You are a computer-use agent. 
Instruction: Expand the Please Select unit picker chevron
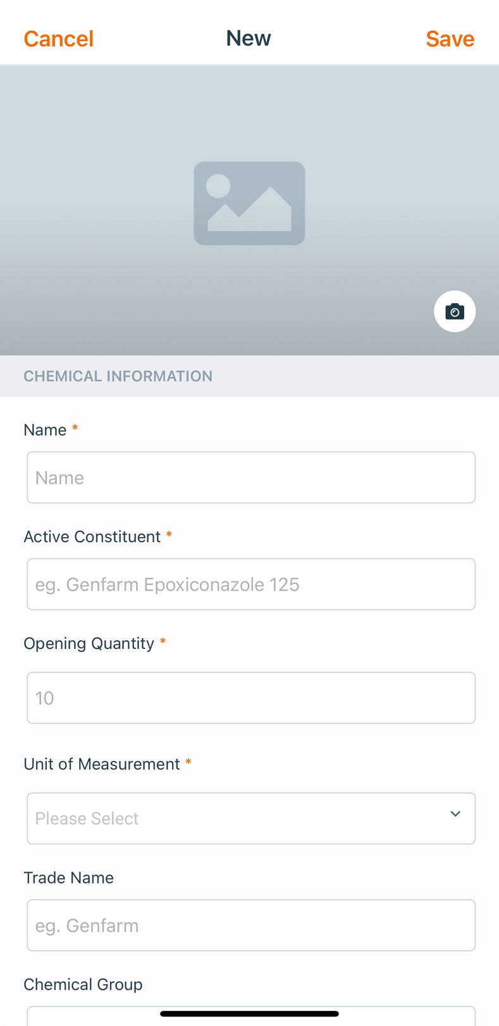(455, 814)
